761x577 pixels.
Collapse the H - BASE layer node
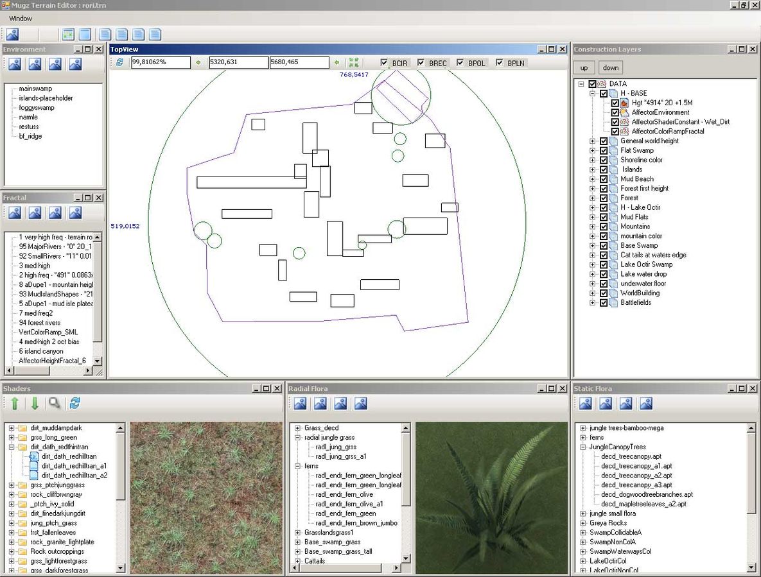click(x=593, y=94)
